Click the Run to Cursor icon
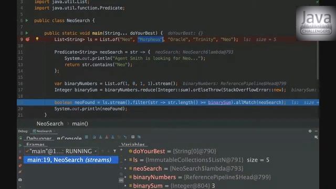This screenshot has height=189, width=336. [125, 137]
